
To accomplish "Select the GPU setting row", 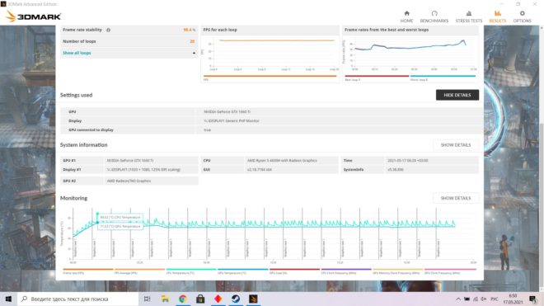I will (272, 112).
